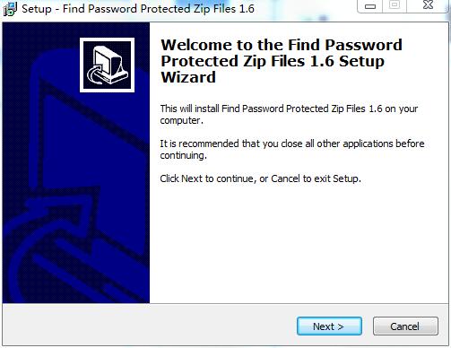This screenshot has width=451, height=348.
Task: Close the Setup window with X
Action: pos(428,5)
